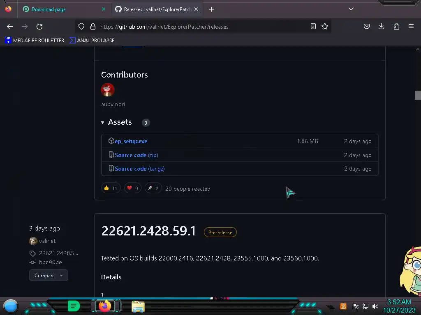This screenshot has width=421, height=315.
Task: Click the network tray icon
Action: pyautogui.click(x=365, y=306)
